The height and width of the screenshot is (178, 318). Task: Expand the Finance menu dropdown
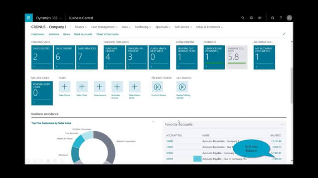(81, 27)
